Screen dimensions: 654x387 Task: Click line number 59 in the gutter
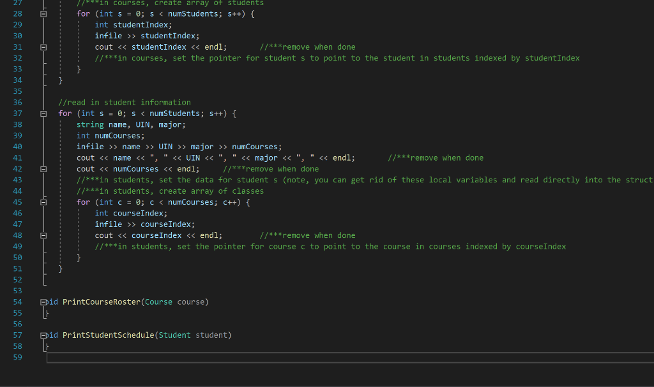[17, 358]
